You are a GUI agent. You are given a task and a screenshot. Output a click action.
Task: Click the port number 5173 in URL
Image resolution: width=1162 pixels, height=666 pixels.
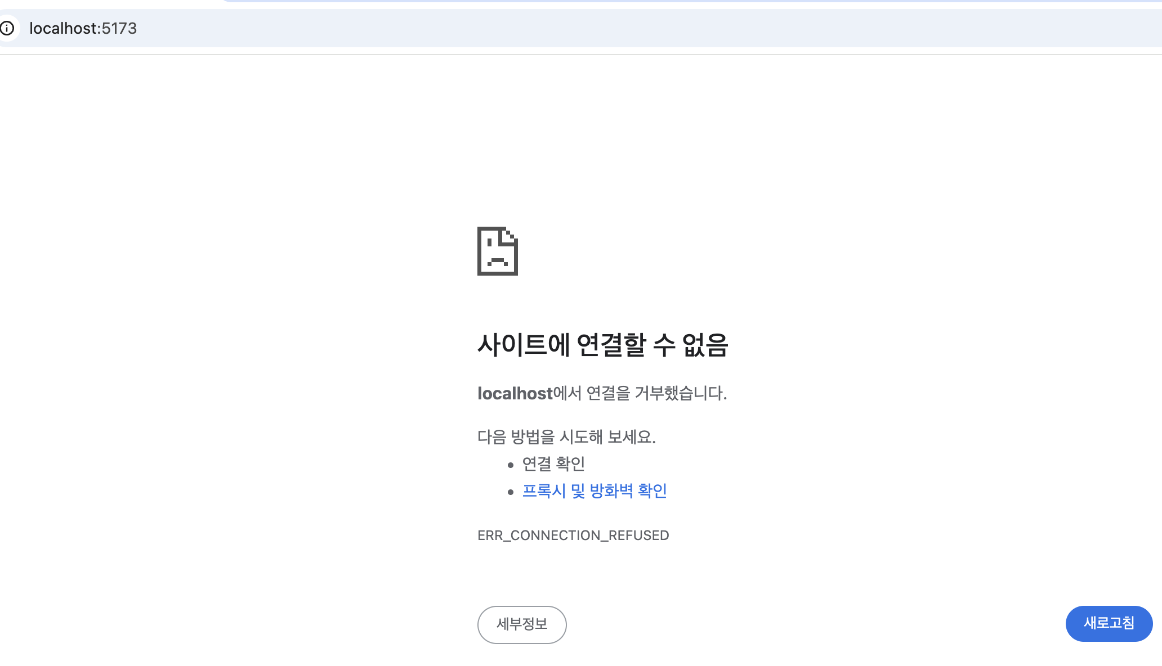[119, 28]
